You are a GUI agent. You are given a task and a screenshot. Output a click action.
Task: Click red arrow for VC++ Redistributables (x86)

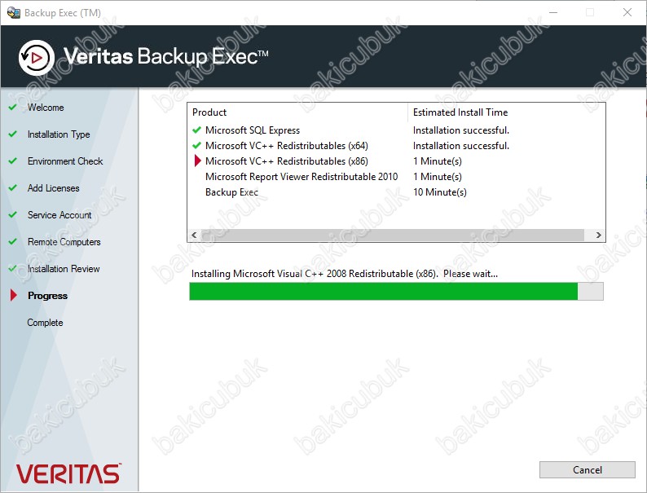pos(198,161)
